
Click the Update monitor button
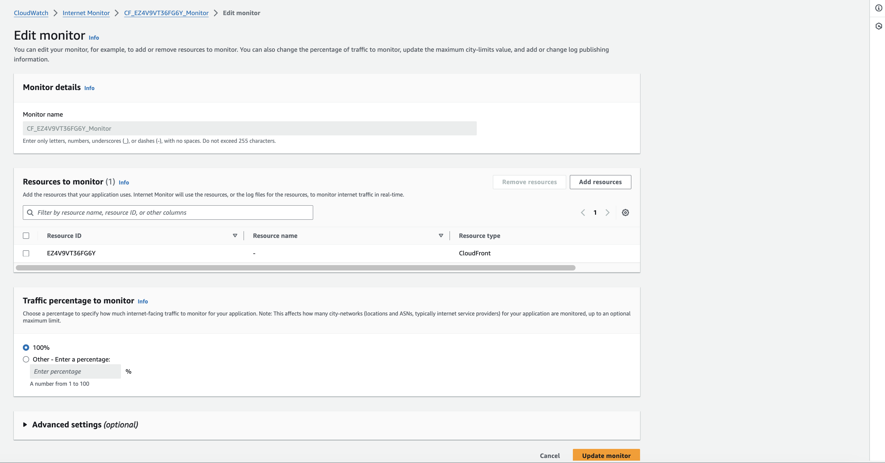606,455
